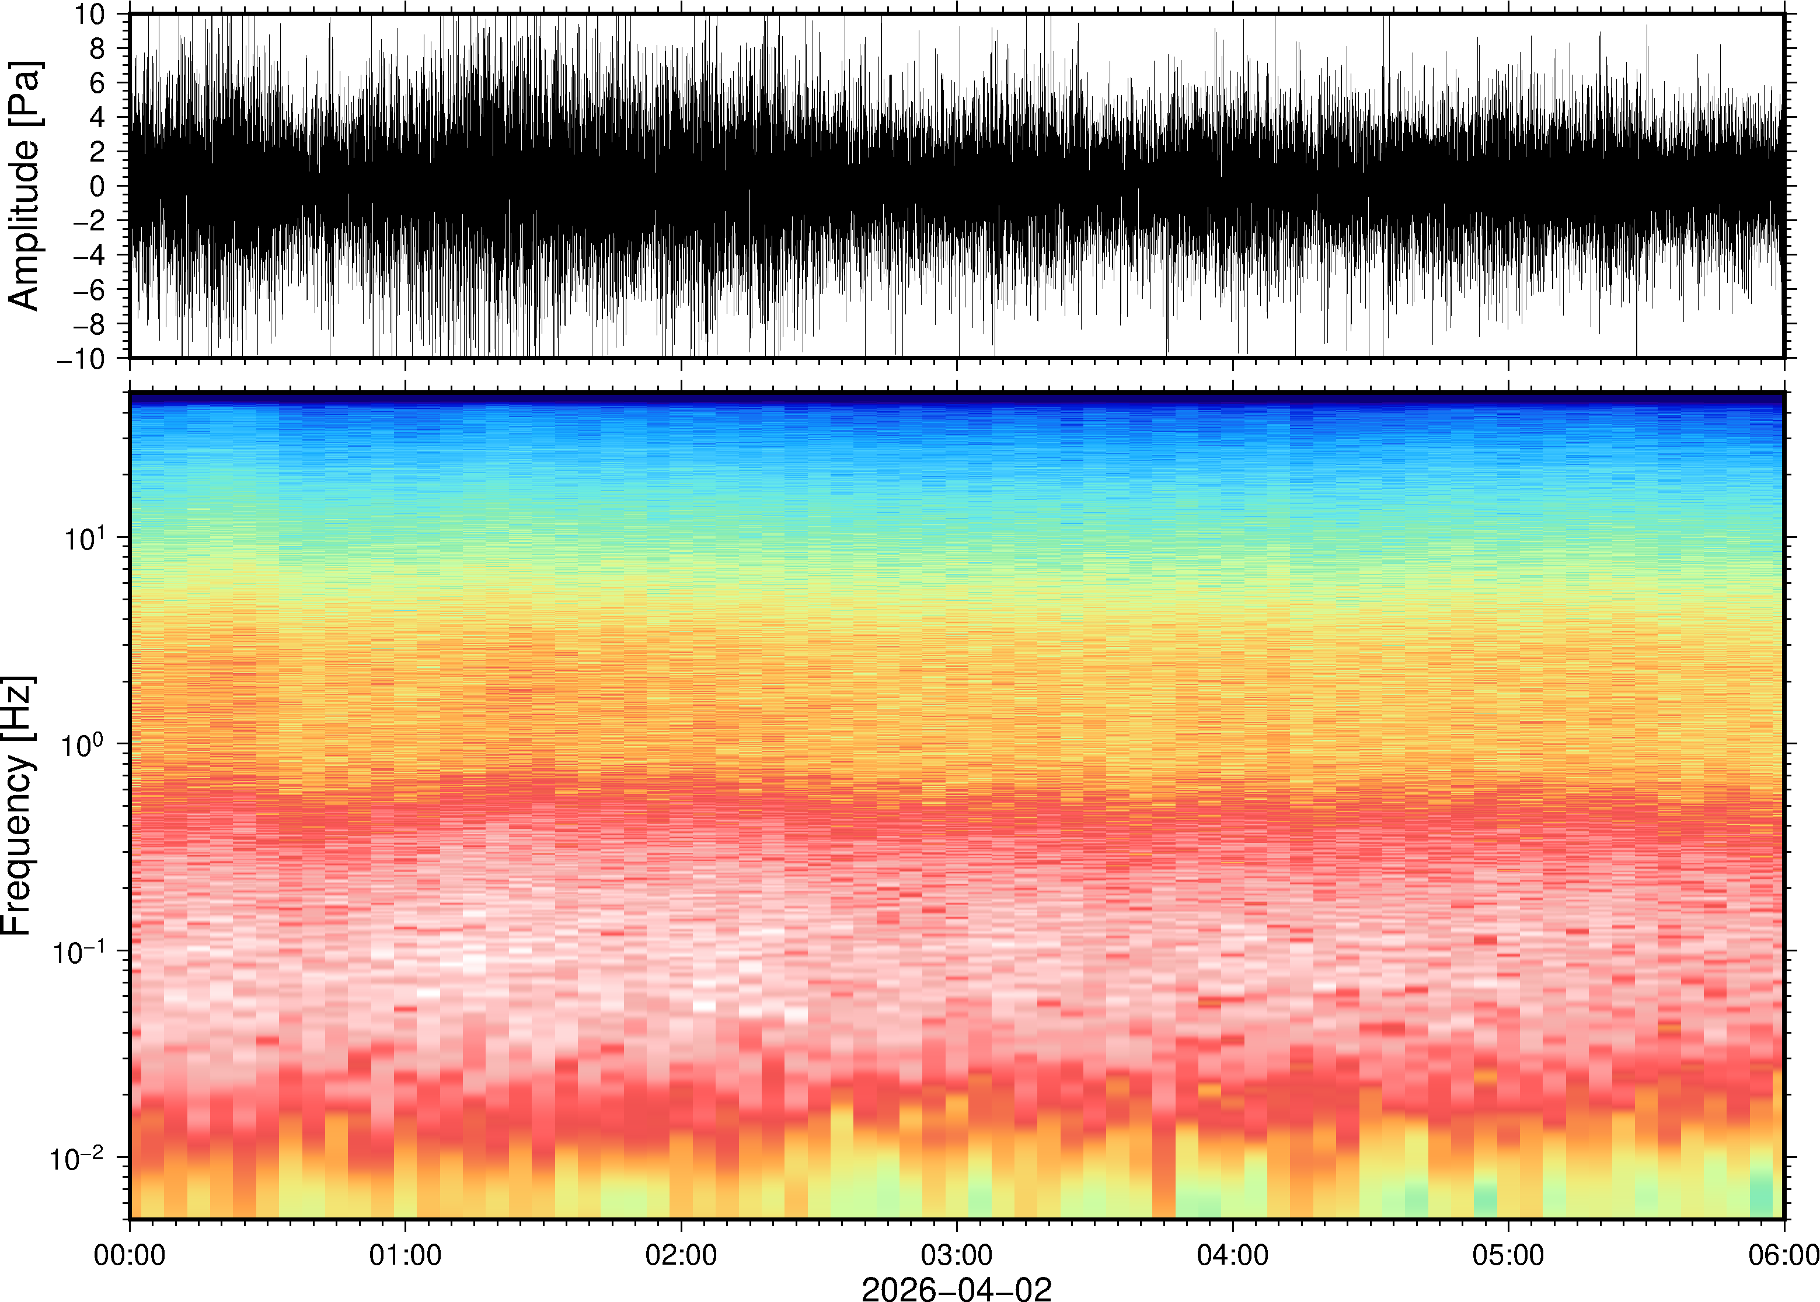The width and height of the screenshot is (1820, 1302).
Task: Click the 10⁰ frequency tick label
Action: [83, 745]
